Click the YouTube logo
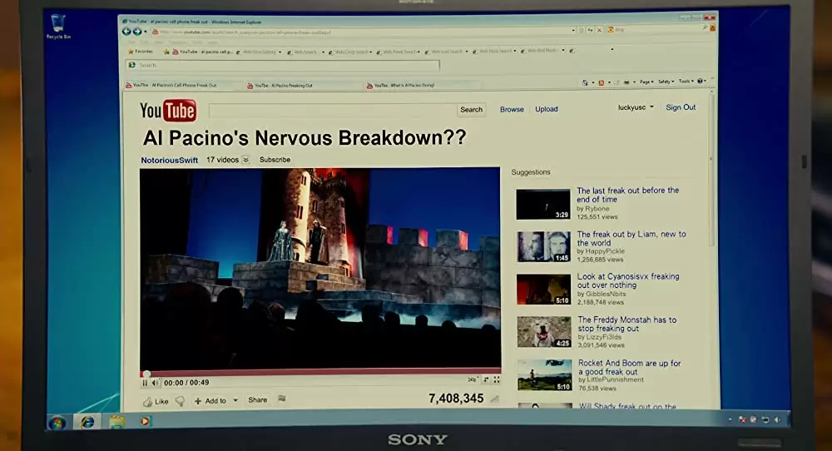The height and width of the screenshot is (451, 832). [x=168, y=111]
